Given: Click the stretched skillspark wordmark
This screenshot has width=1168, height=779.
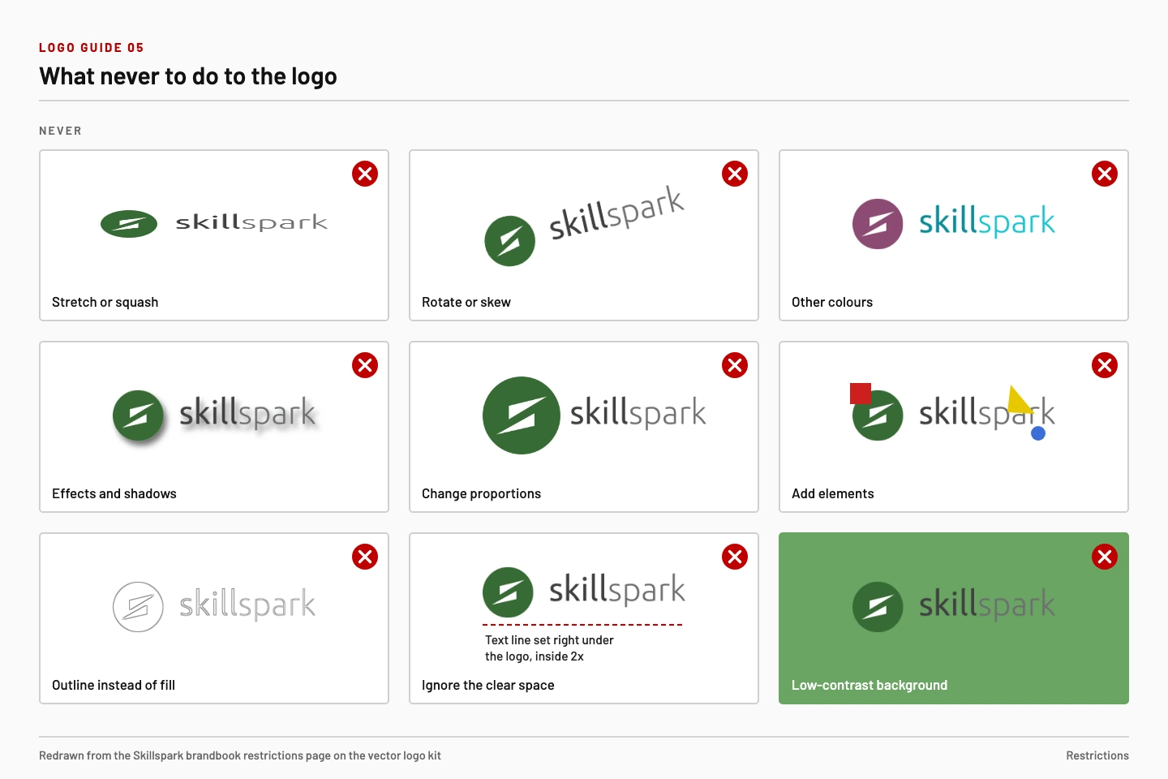Looking at the screenshot, I should [251, 222].
